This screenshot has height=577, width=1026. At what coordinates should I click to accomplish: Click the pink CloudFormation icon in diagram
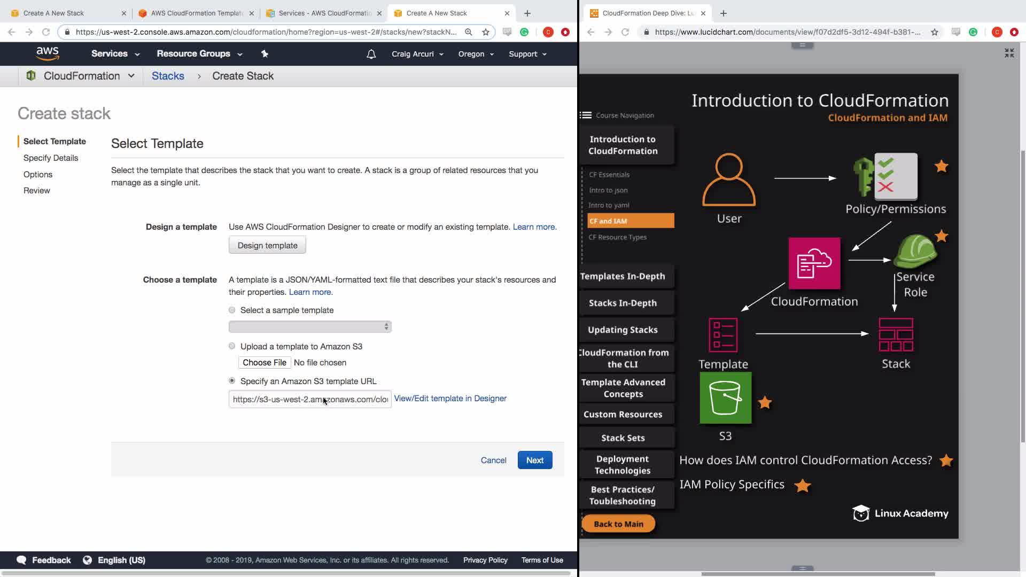coord(814,263)
